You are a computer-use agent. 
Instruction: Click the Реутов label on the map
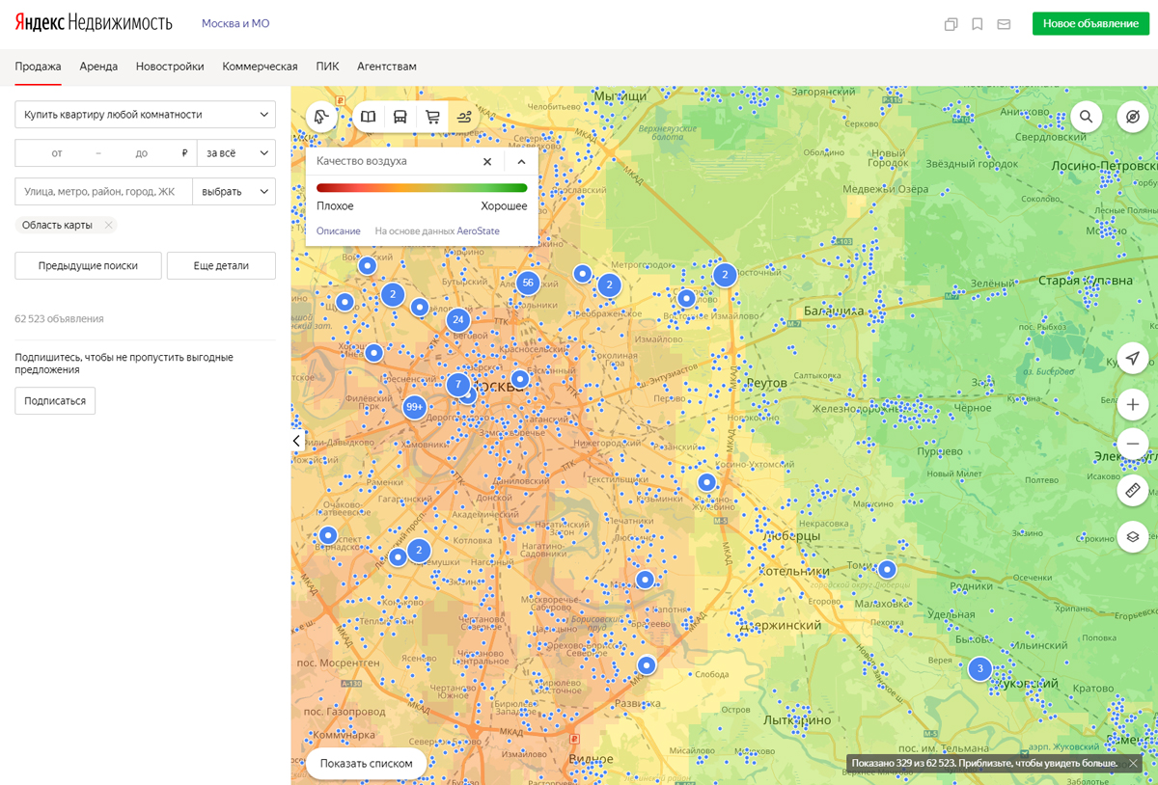(766, 383)
